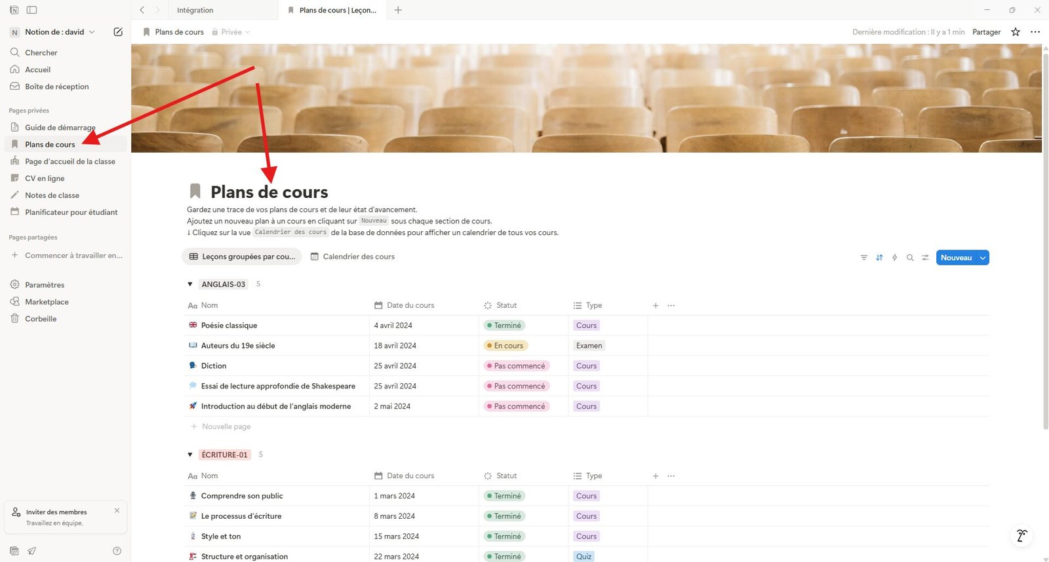1049x562 pixels.
Task: Open the filter icon in database toolbar
Action: coord(864,257)
